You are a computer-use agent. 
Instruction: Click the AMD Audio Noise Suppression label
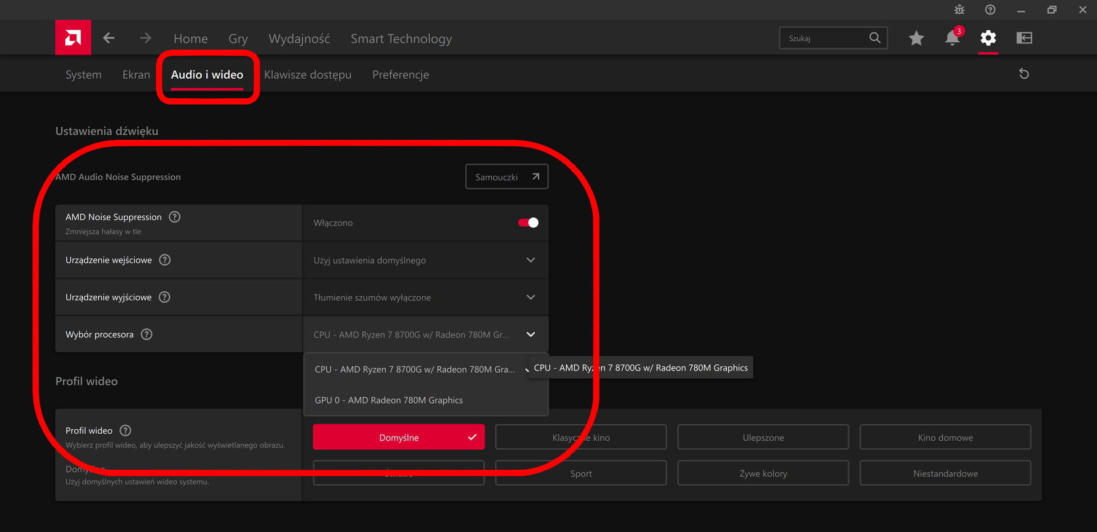coord(118,177)
